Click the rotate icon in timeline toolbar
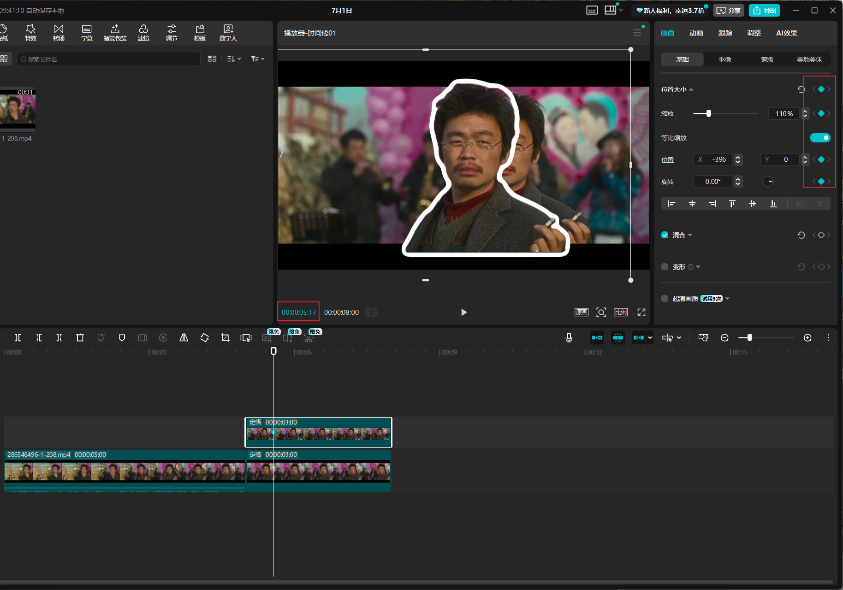 204,338
